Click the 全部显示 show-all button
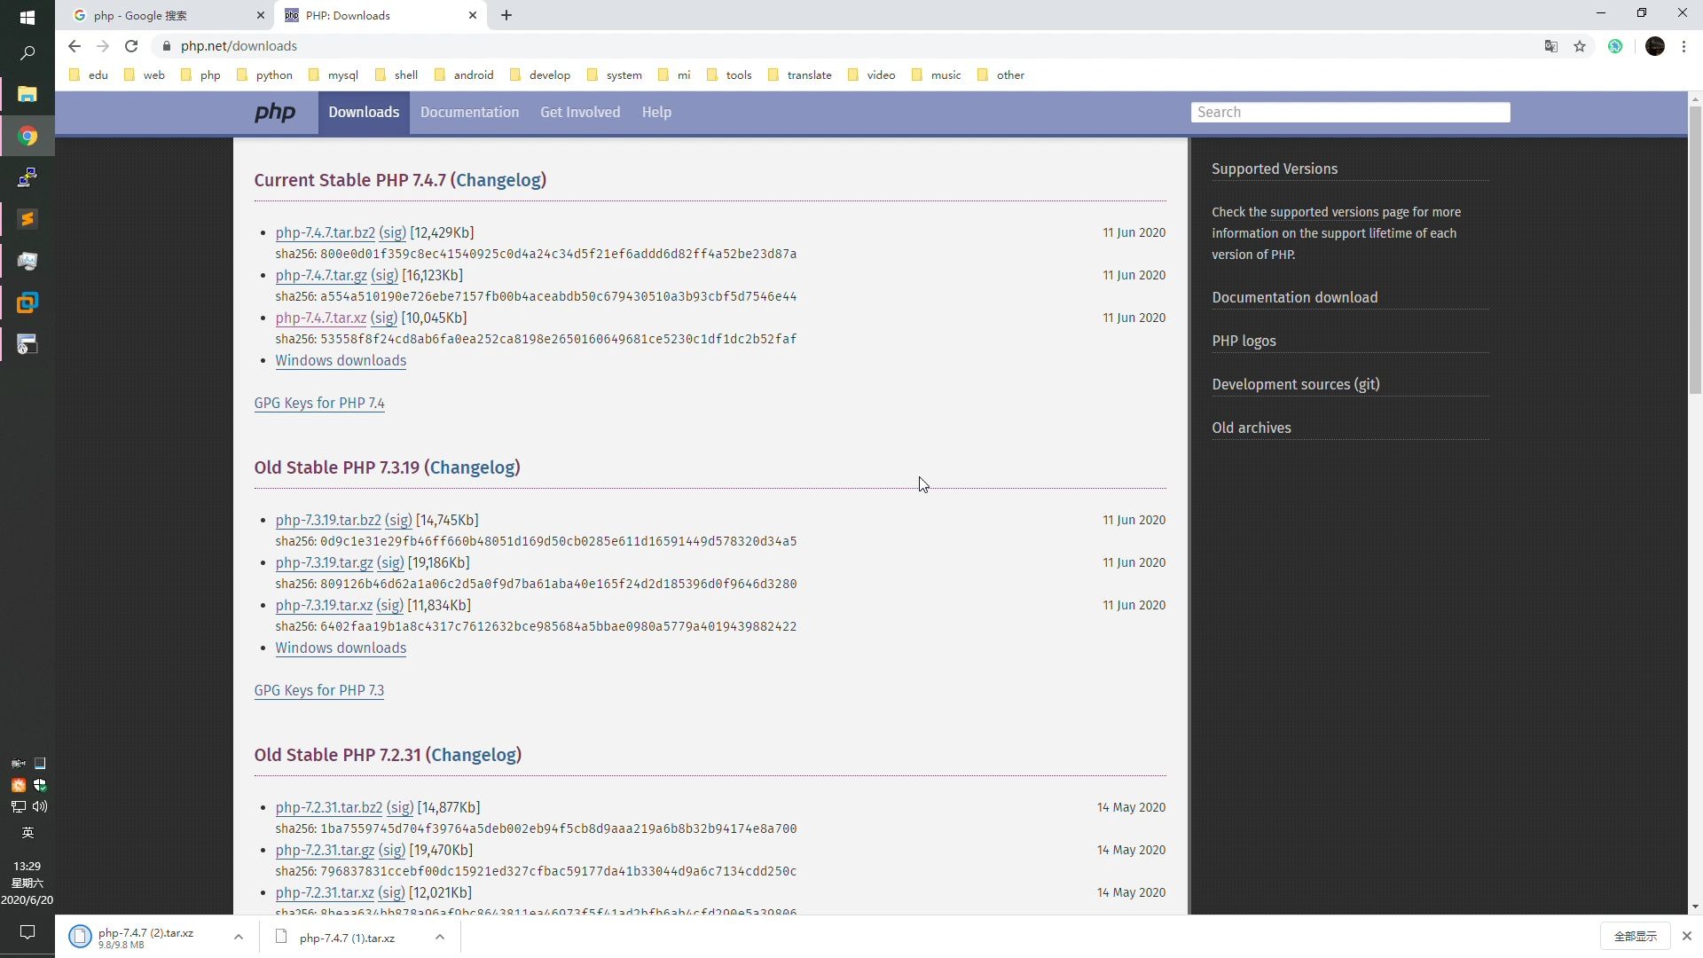Screen dimensions: 1703x958 tap(1636, 937)
